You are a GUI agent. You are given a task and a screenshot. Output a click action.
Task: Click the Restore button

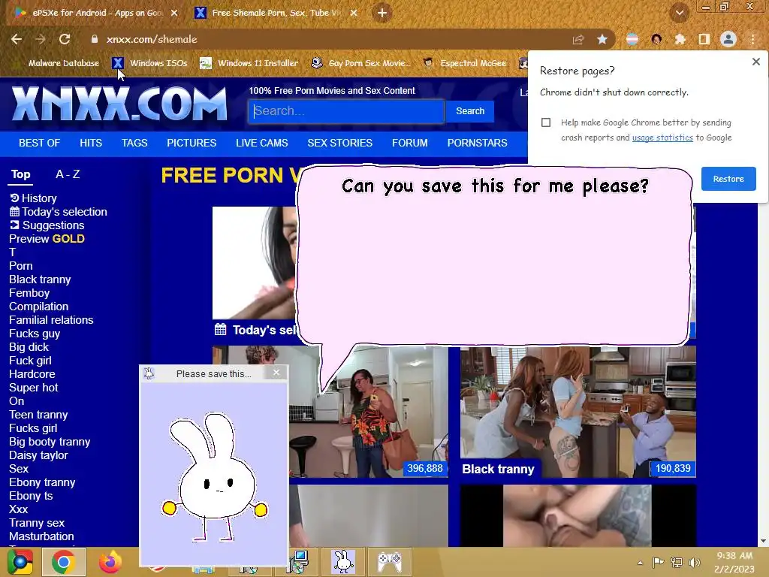point(728,179)
